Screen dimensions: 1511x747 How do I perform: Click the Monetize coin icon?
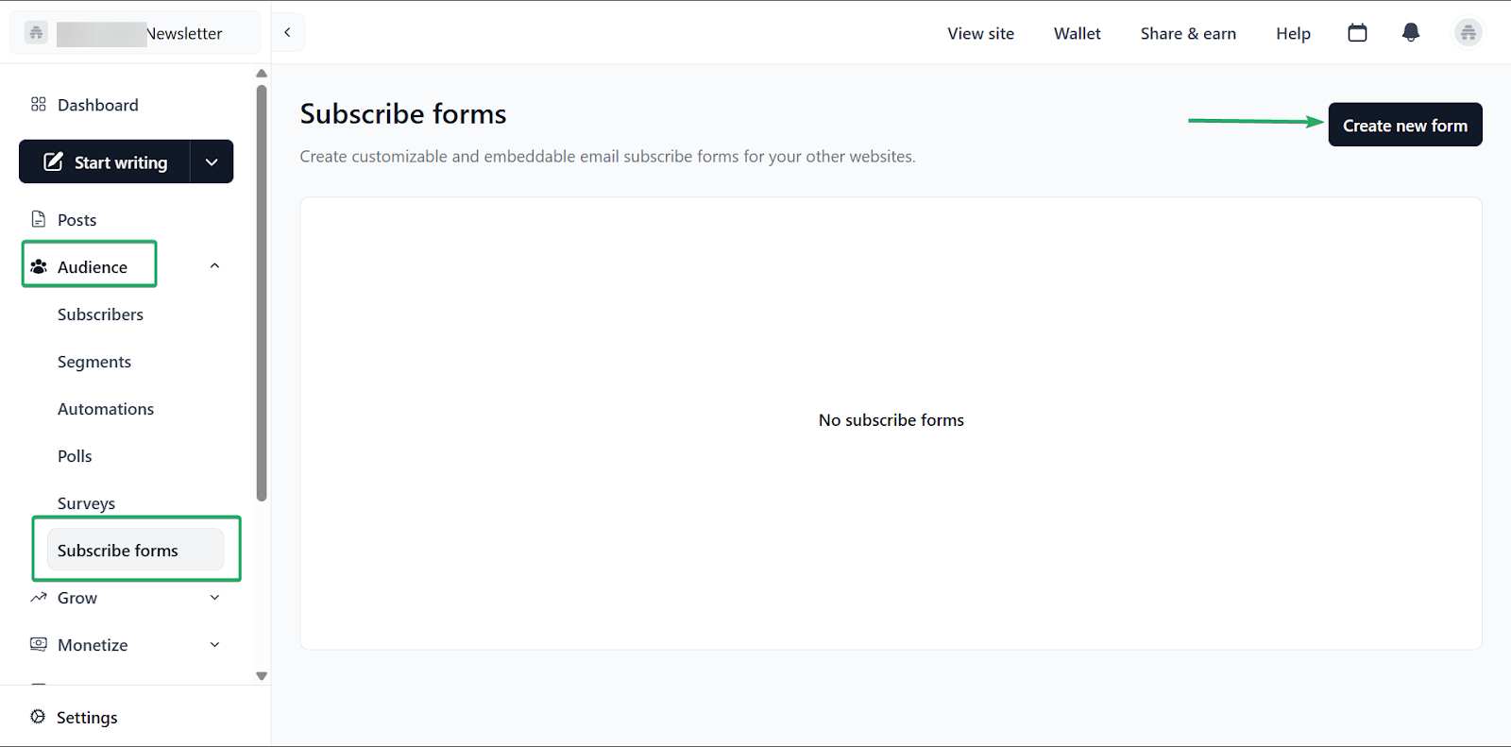pos(39,644)
